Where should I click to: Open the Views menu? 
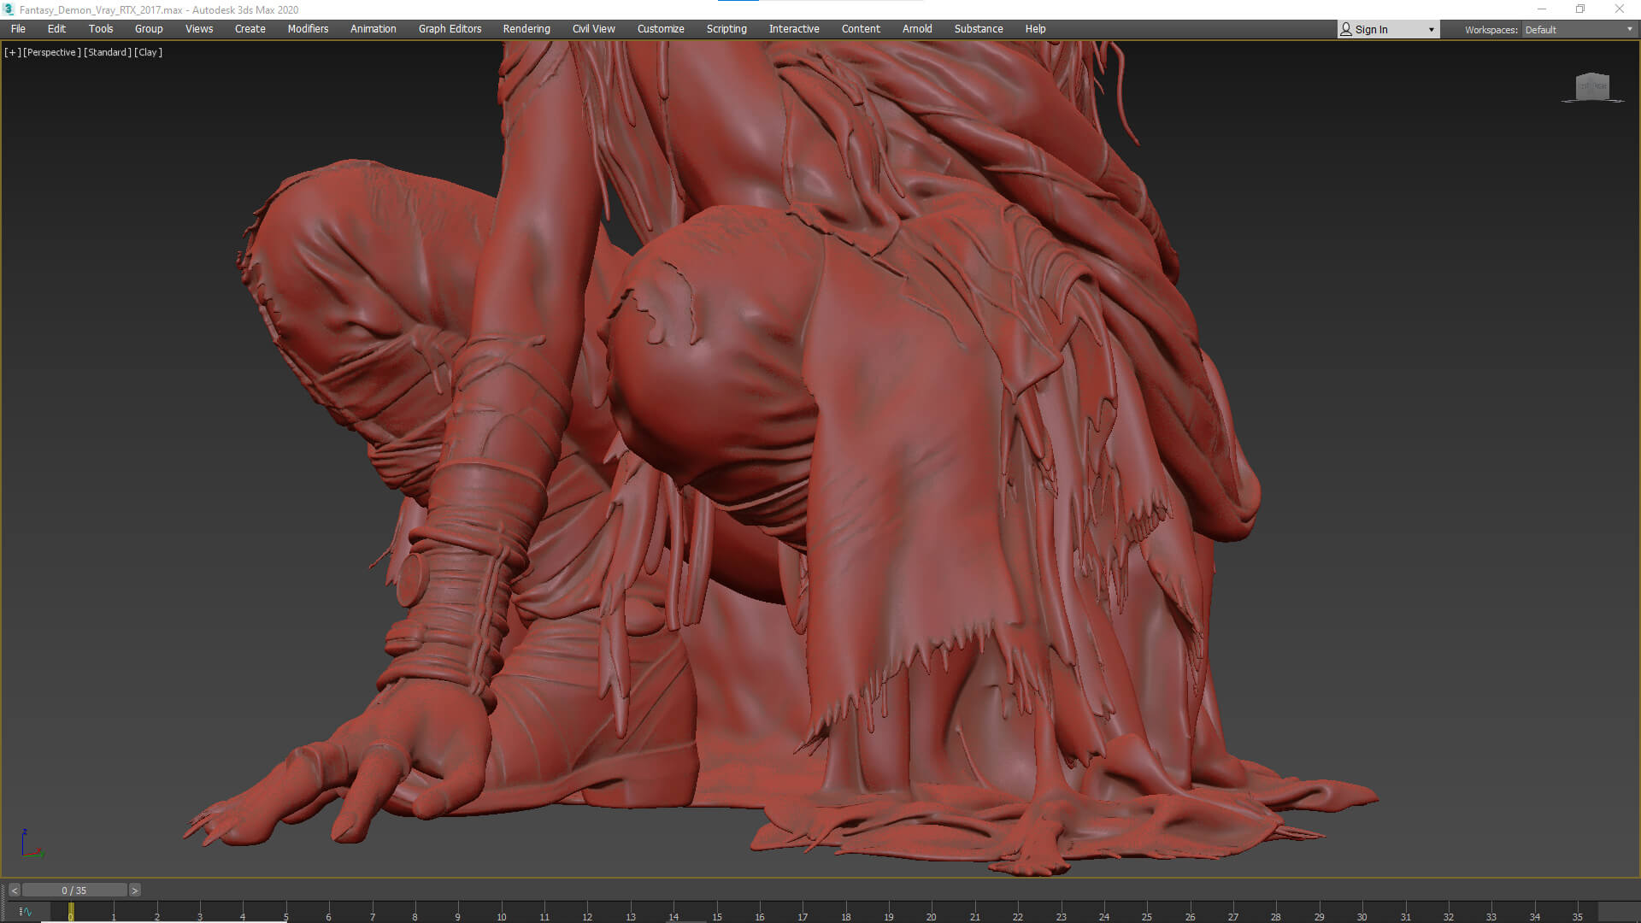[x=199, y=28]
